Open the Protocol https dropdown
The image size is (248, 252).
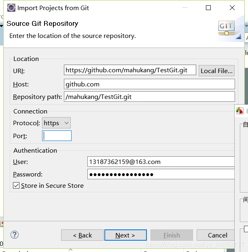tap(56, 123)
